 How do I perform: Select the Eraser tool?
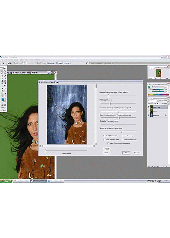tap(2, 83)
